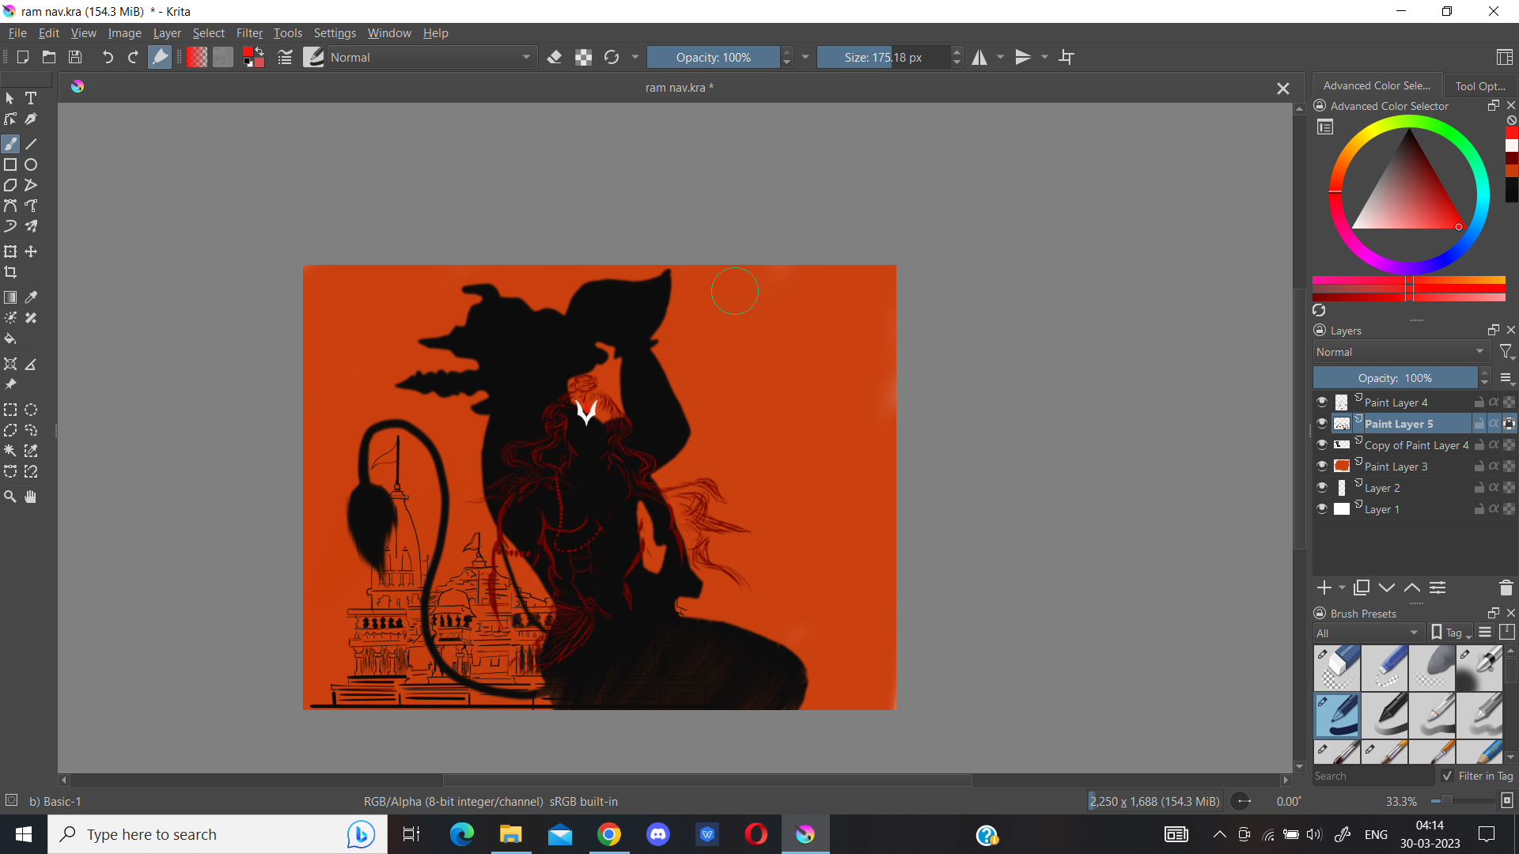Open Google Chrome from taskbar

pyautogui.click(x=608, y=834)
